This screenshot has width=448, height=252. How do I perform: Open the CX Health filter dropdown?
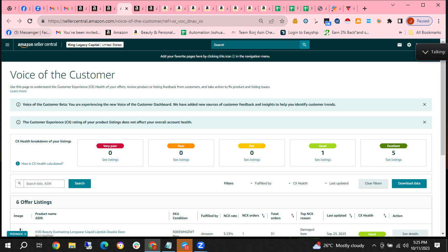[298, 183]
